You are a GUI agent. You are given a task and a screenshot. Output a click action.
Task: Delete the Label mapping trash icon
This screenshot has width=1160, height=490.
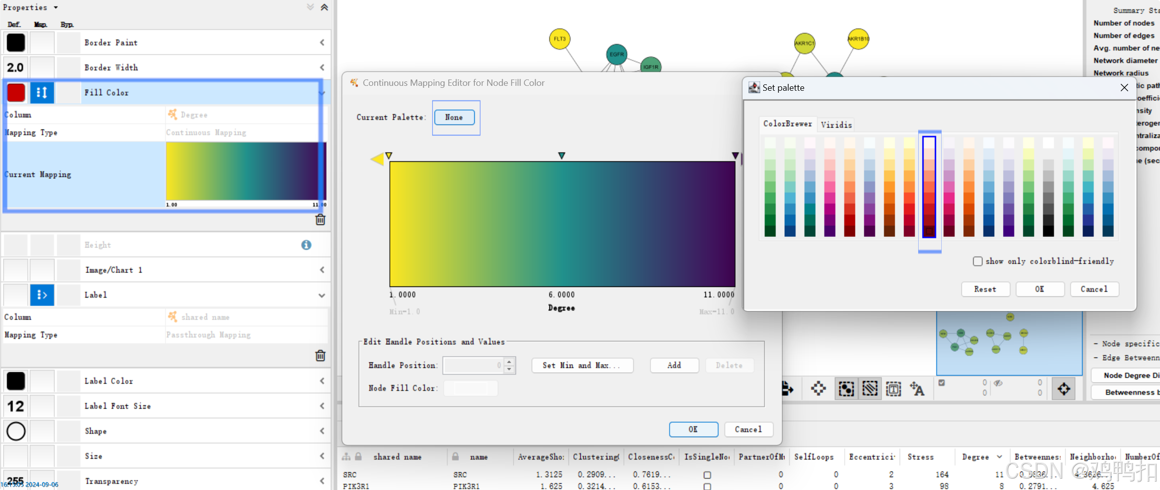[x=320, y=356]
